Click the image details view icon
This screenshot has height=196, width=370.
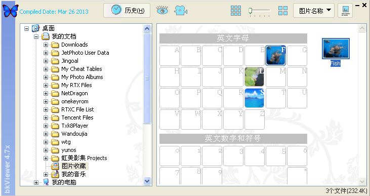click(345, 11)
